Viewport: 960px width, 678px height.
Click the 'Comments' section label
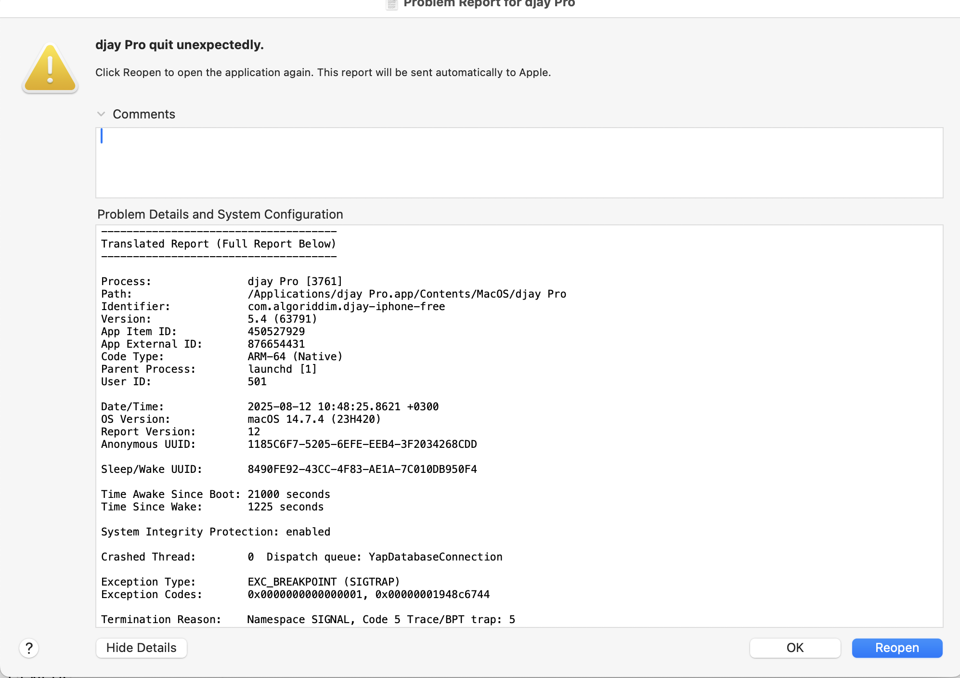coord(144,114)
